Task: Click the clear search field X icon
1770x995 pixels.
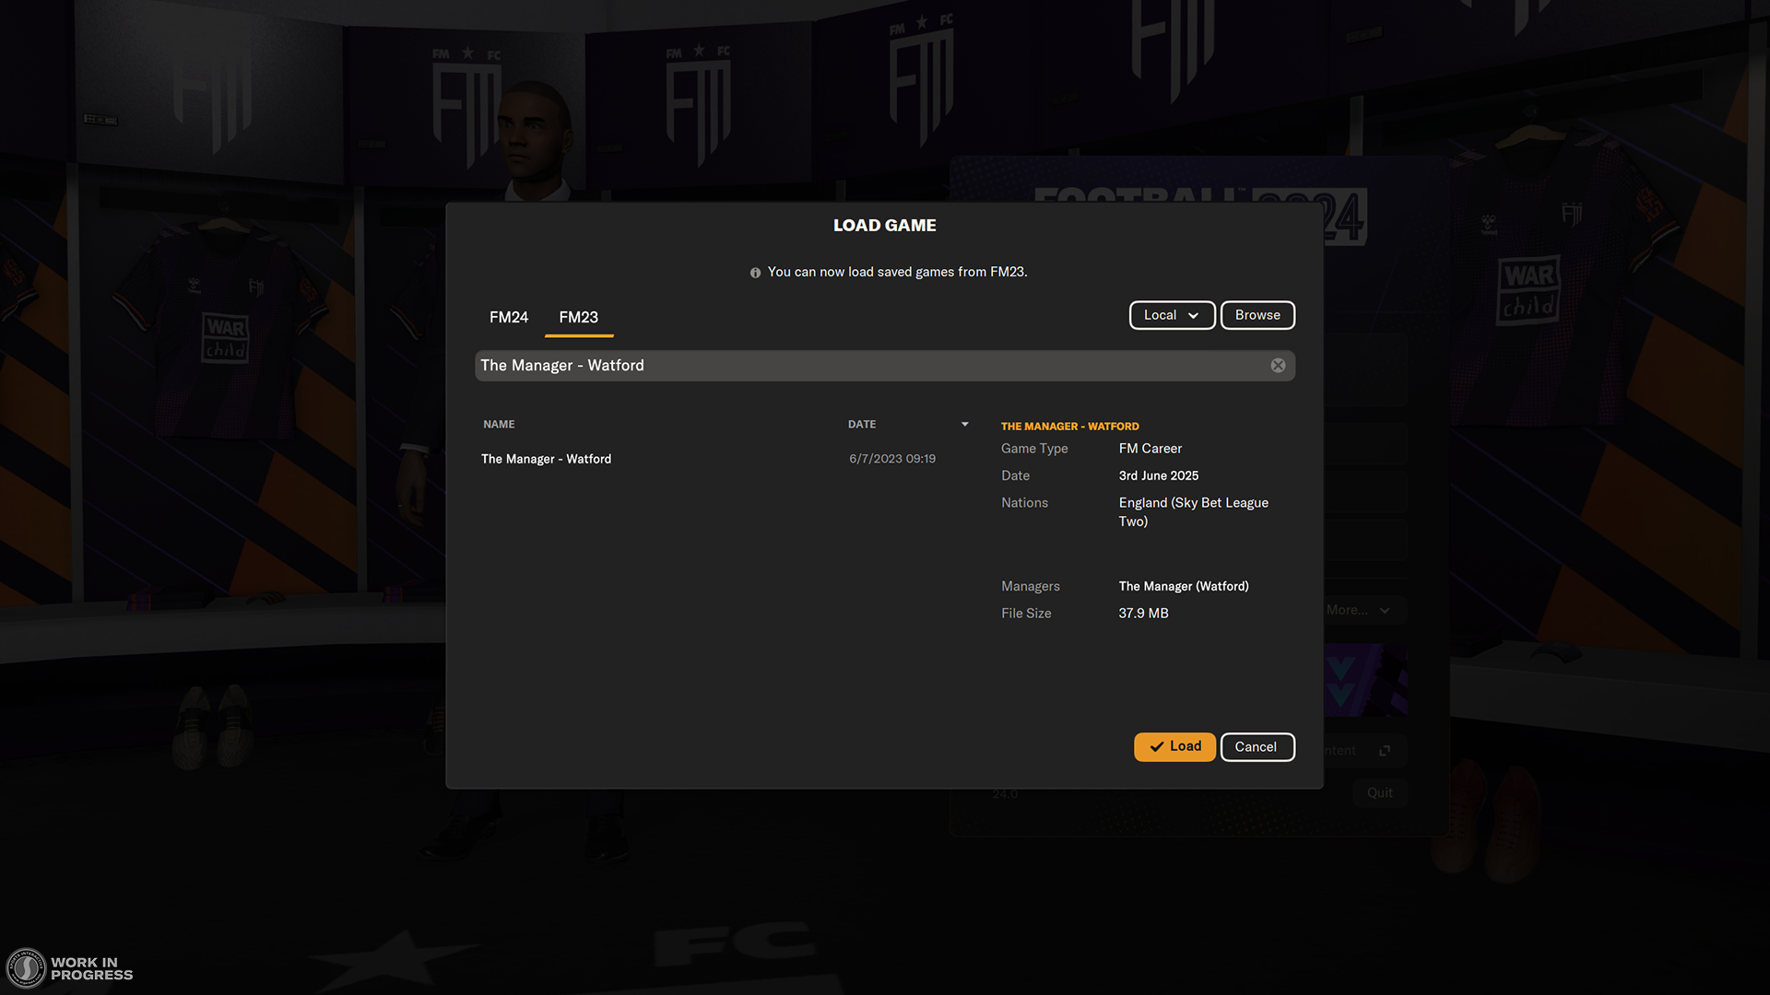Action: 1278,366
